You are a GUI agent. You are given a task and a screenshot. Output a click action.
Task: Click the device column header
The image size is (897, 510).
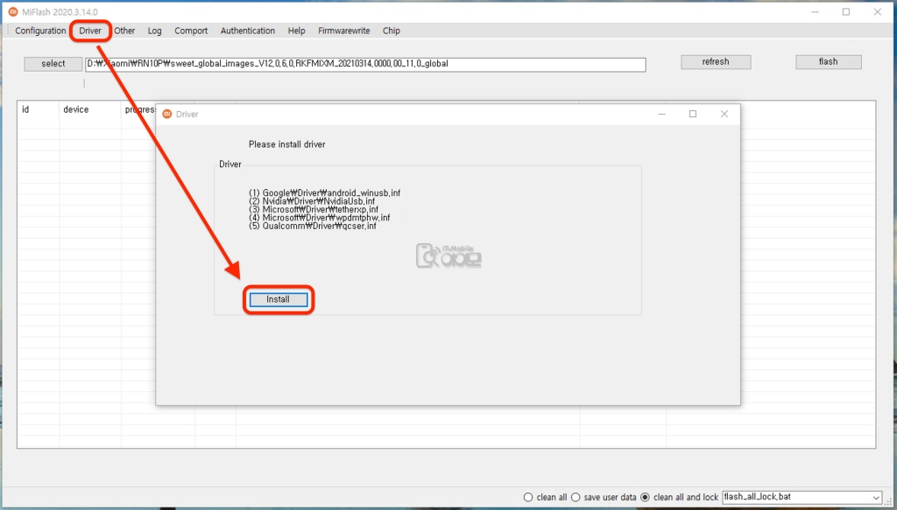[90, 109]
